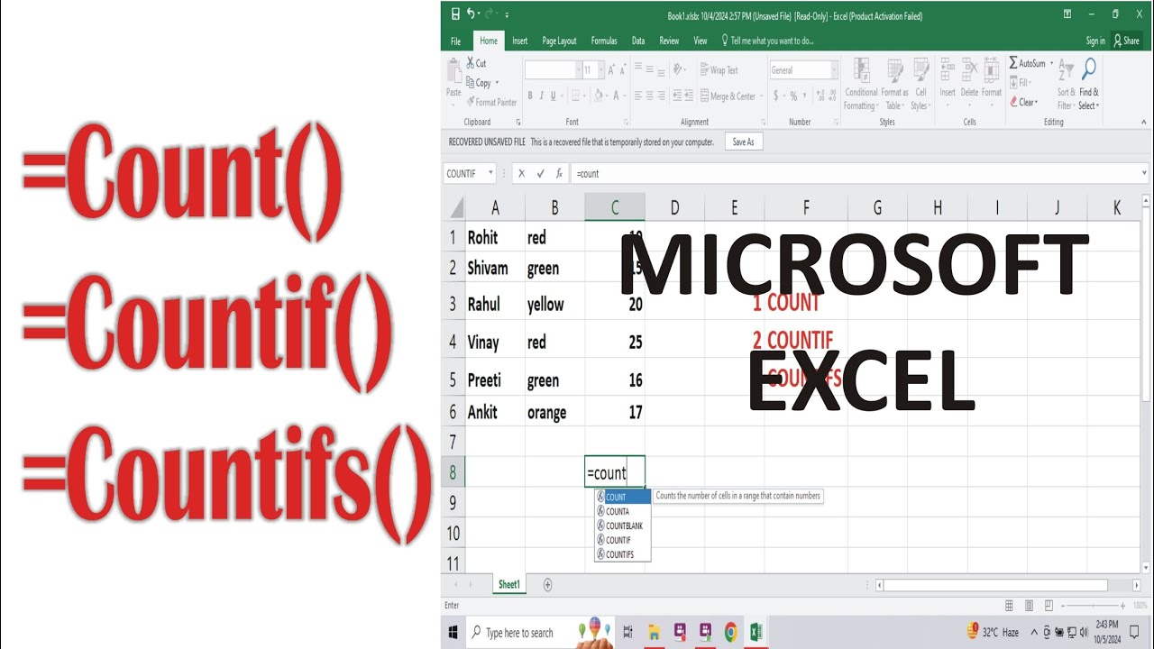This screenshot has height=649, width=1154.
Task: Click the Save As button
Action: [x=744, y=142]
